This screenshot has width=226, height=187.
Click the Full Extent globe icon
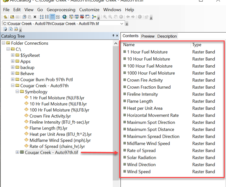tap(121, 17)
